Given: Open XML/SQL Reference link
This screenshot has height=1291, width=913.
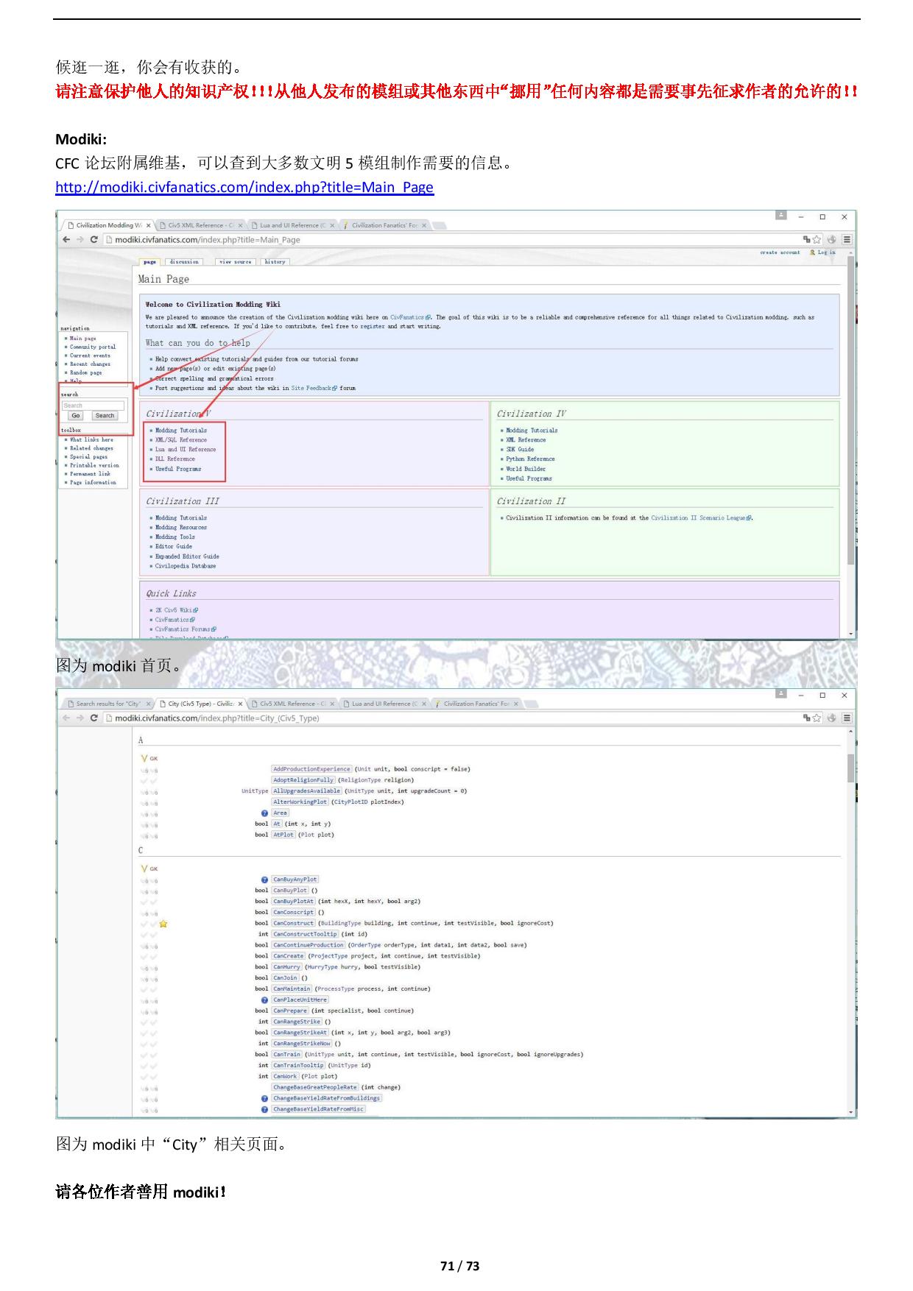Looking at the screenshot, I should point(181,440).
